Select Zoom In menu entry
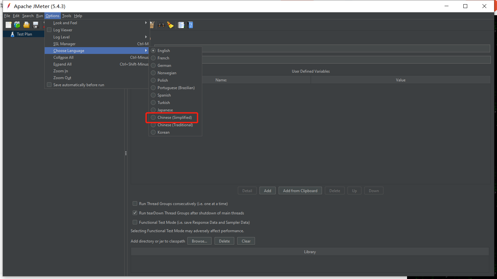This screenshot has height=279, width=497. tap(97, 71)
